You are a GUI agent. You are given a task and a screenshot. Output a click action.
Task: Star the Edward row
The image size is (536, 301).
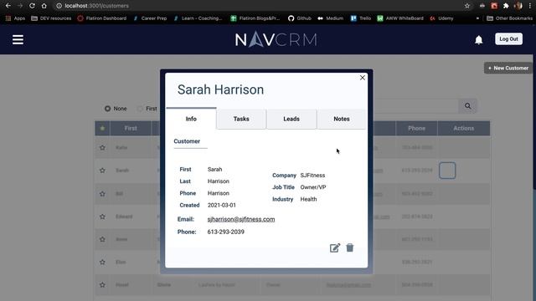pos(102,217)
